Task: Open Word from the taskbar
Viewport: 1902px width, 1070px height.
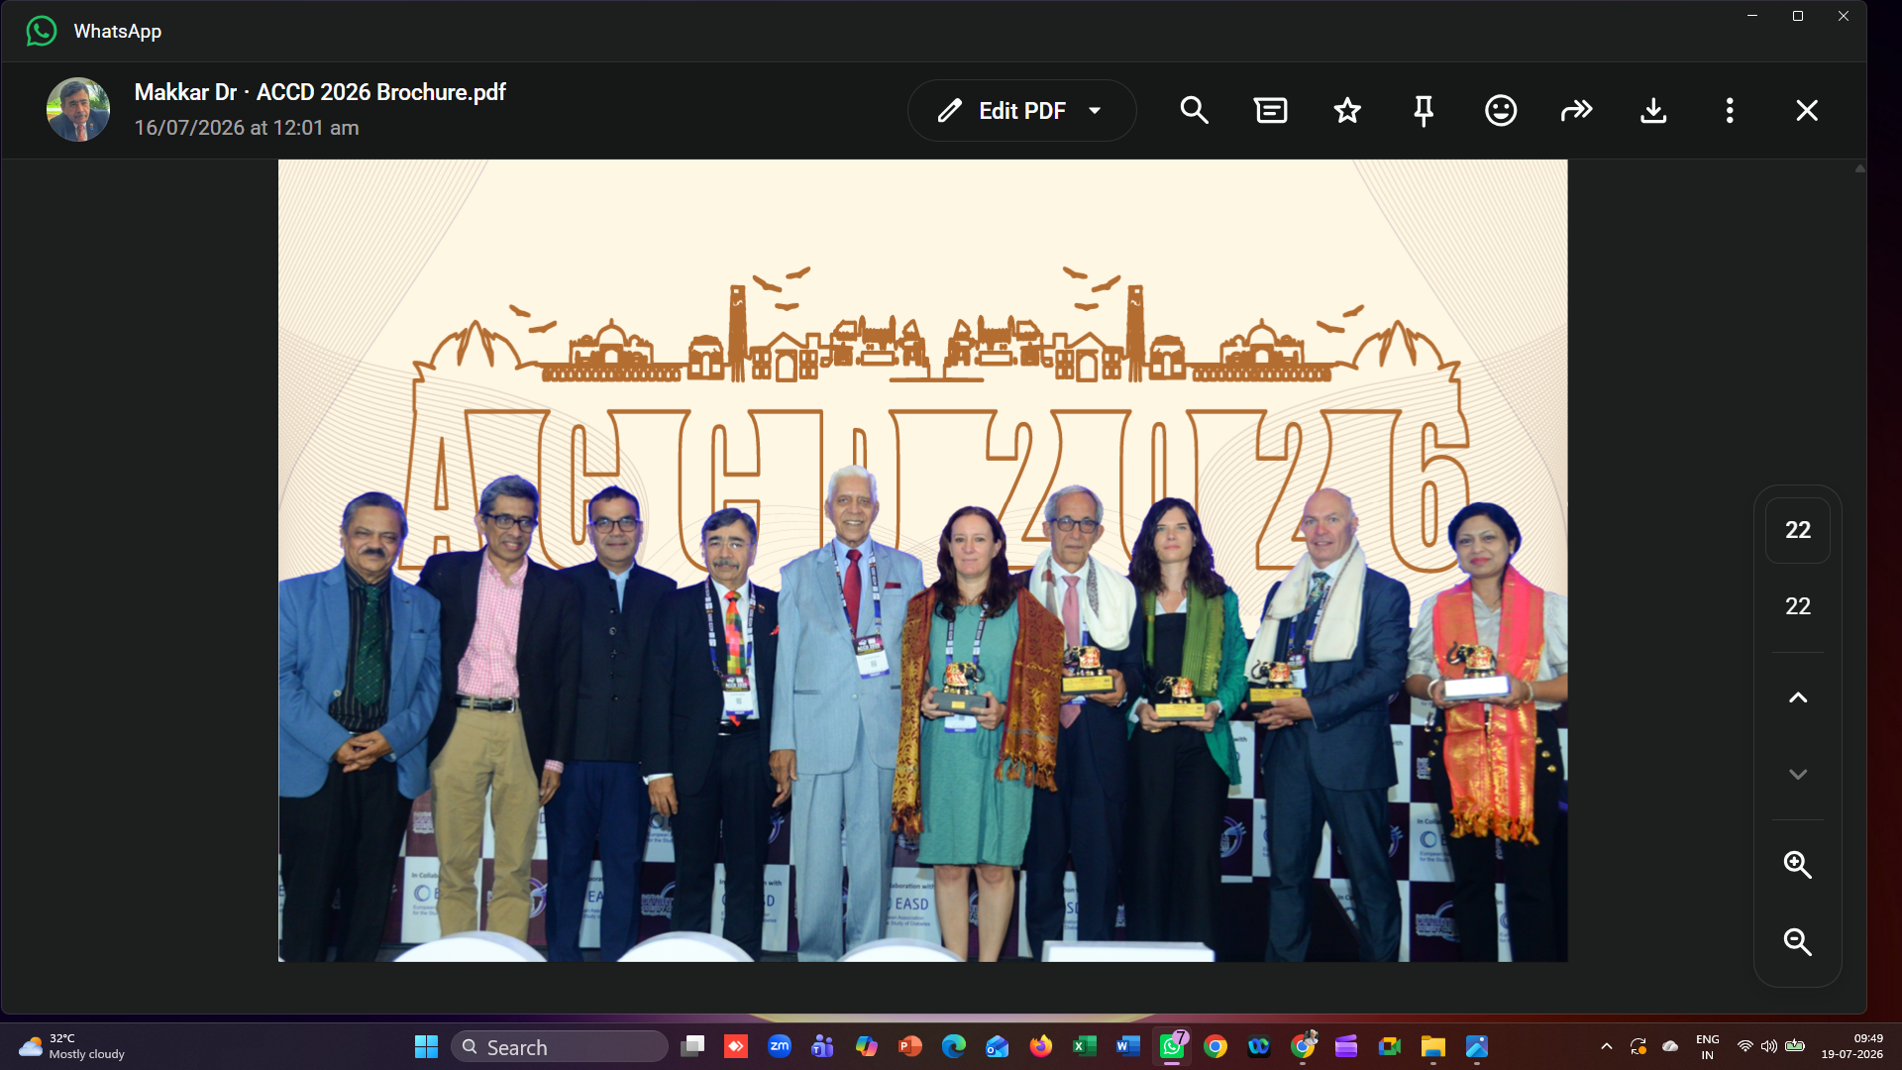Action: tap(1127, 1046)
